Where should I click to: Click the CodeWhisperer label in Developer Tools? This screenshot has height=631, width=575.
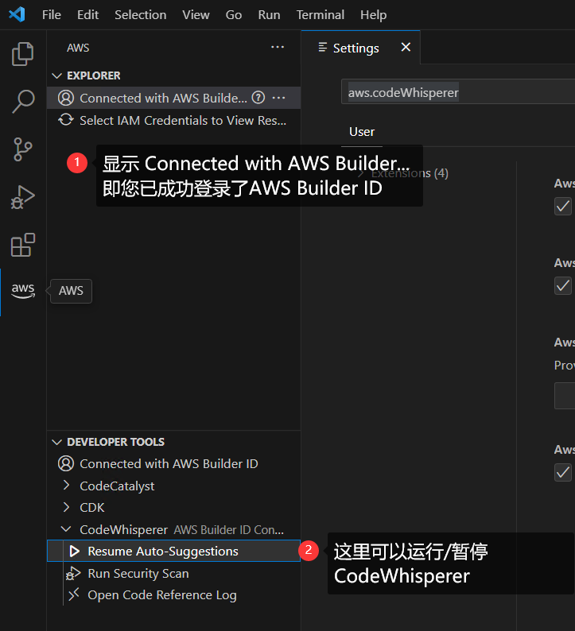[x=123, y=529]
